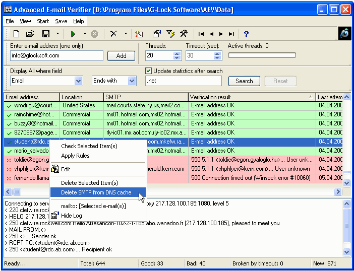Sort by SMTP column header
The image size is (354, 271).
(146, 97)
